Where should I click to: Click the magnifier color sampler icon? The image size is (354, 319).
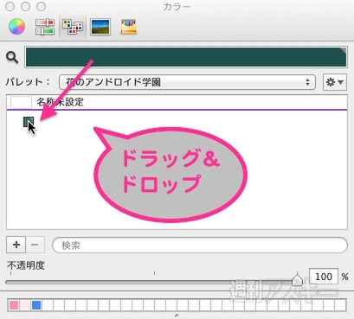click(x=12, y=58)
